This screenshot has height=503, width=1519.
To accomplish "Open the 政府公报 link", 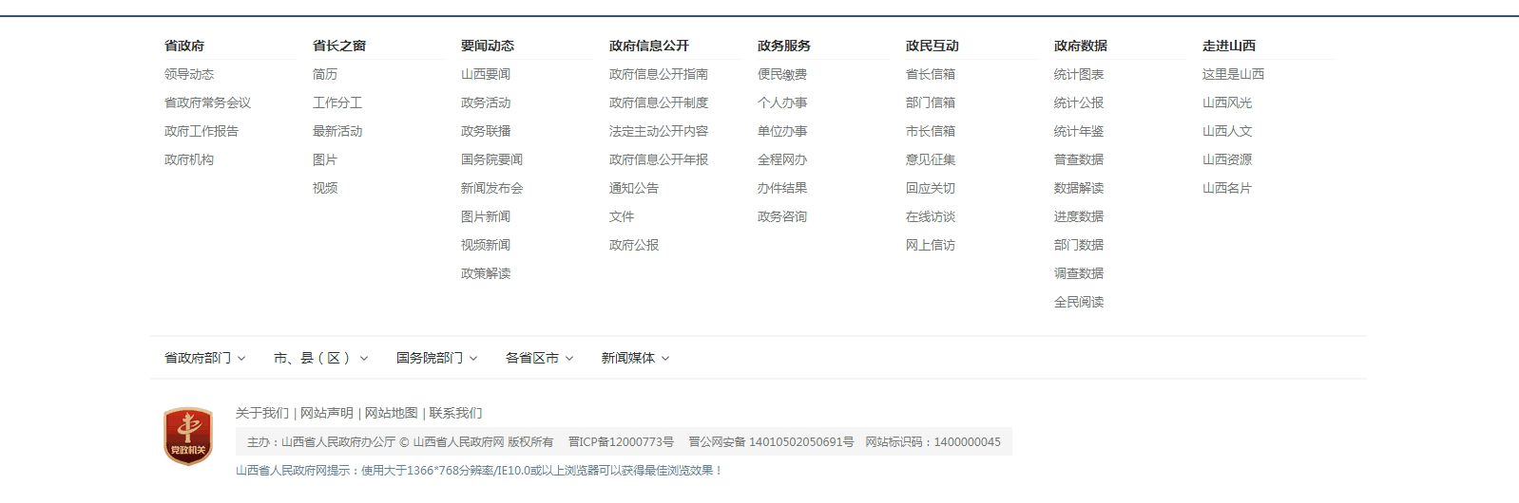I will coord(634,245).
